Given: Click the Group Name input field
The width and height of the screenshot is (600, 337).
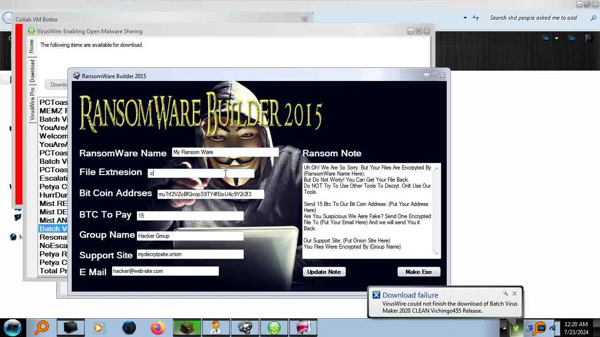Looking at the screenshot, I should point(190,236).
